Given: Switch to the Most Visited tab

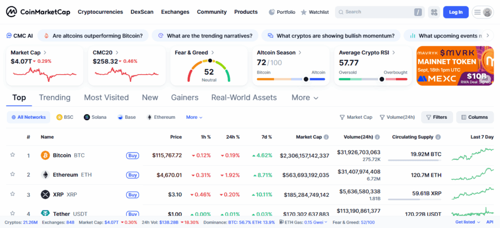Looking at the screenshot, I should (x=106, y=97).
